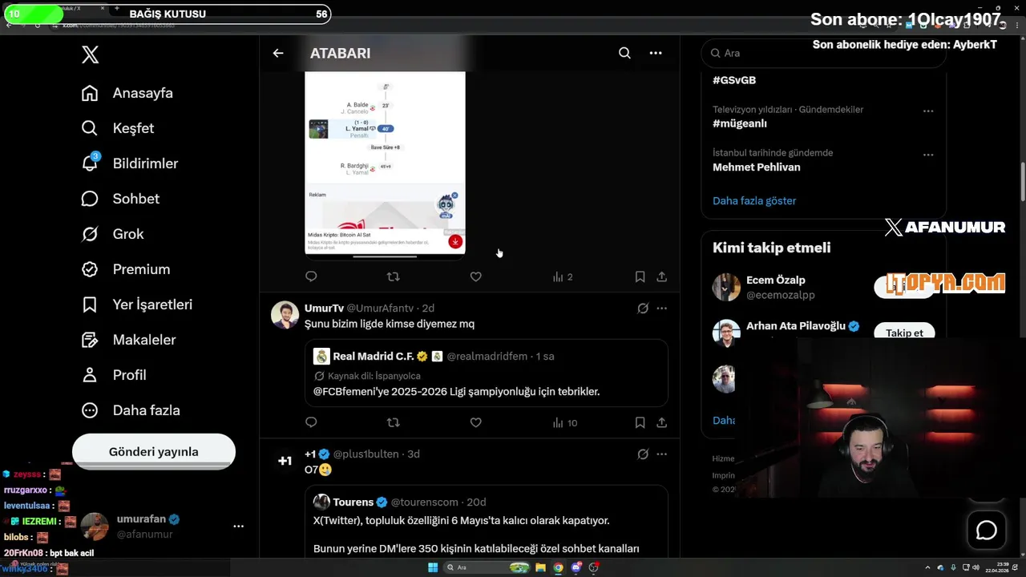Share the match screenshot post
Screen dimensions: 1026x577
(x=661, y=276)
